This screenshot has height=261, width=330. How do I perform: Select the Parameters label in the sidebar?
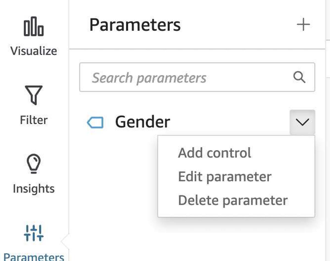click(34, 257)
